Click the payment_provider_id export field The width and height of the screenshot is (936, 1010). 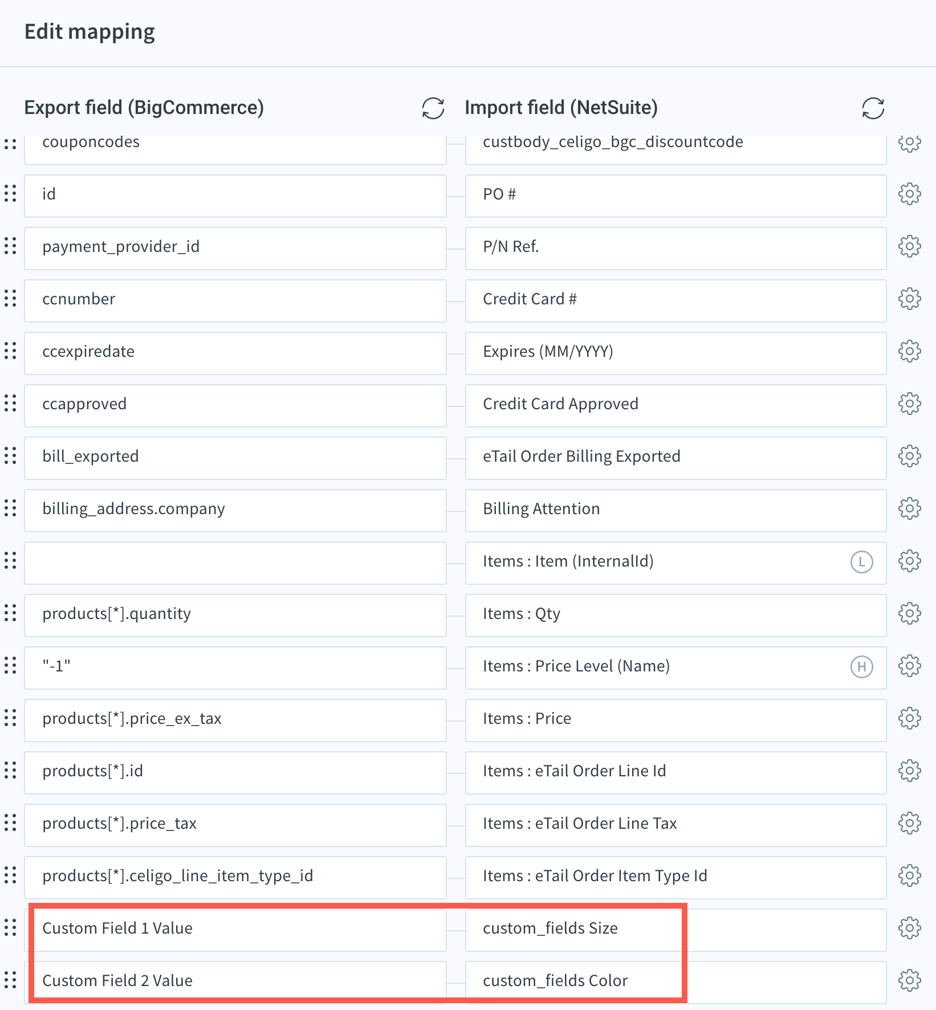coord(235,249)
